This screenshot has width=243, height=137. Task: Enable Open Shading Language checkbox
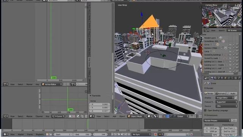point(205,110)
